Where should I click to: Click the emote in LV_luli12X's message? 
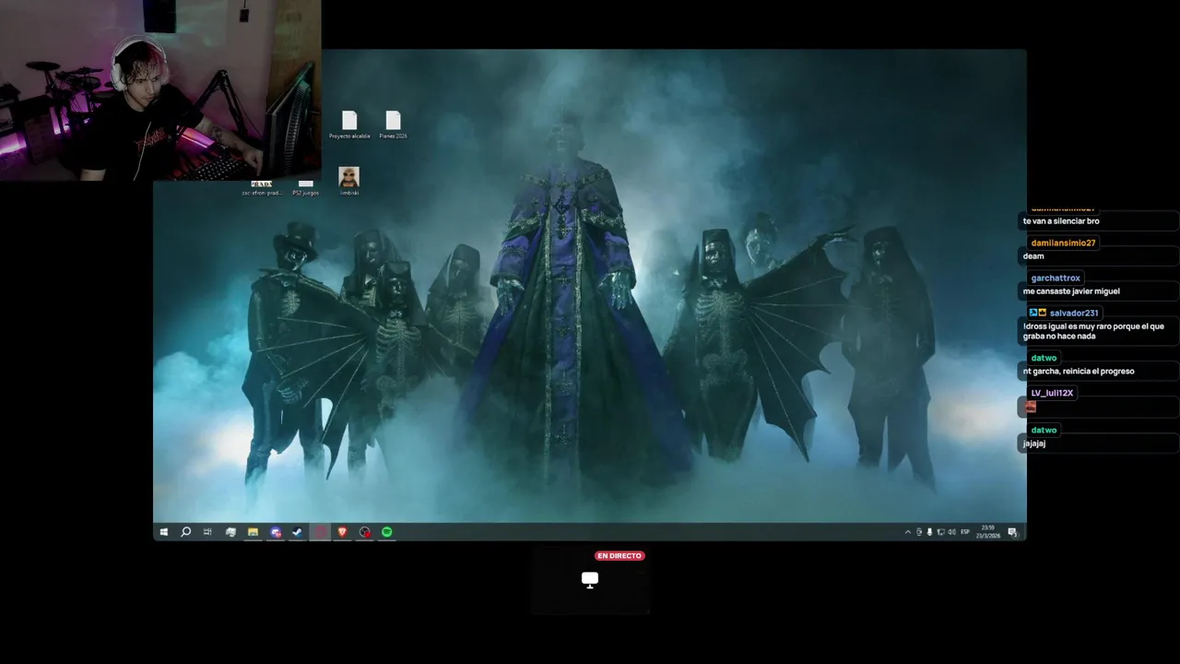[1031, 407]
